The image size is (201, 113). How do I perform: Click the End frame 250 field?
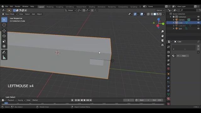pos(157,100)
